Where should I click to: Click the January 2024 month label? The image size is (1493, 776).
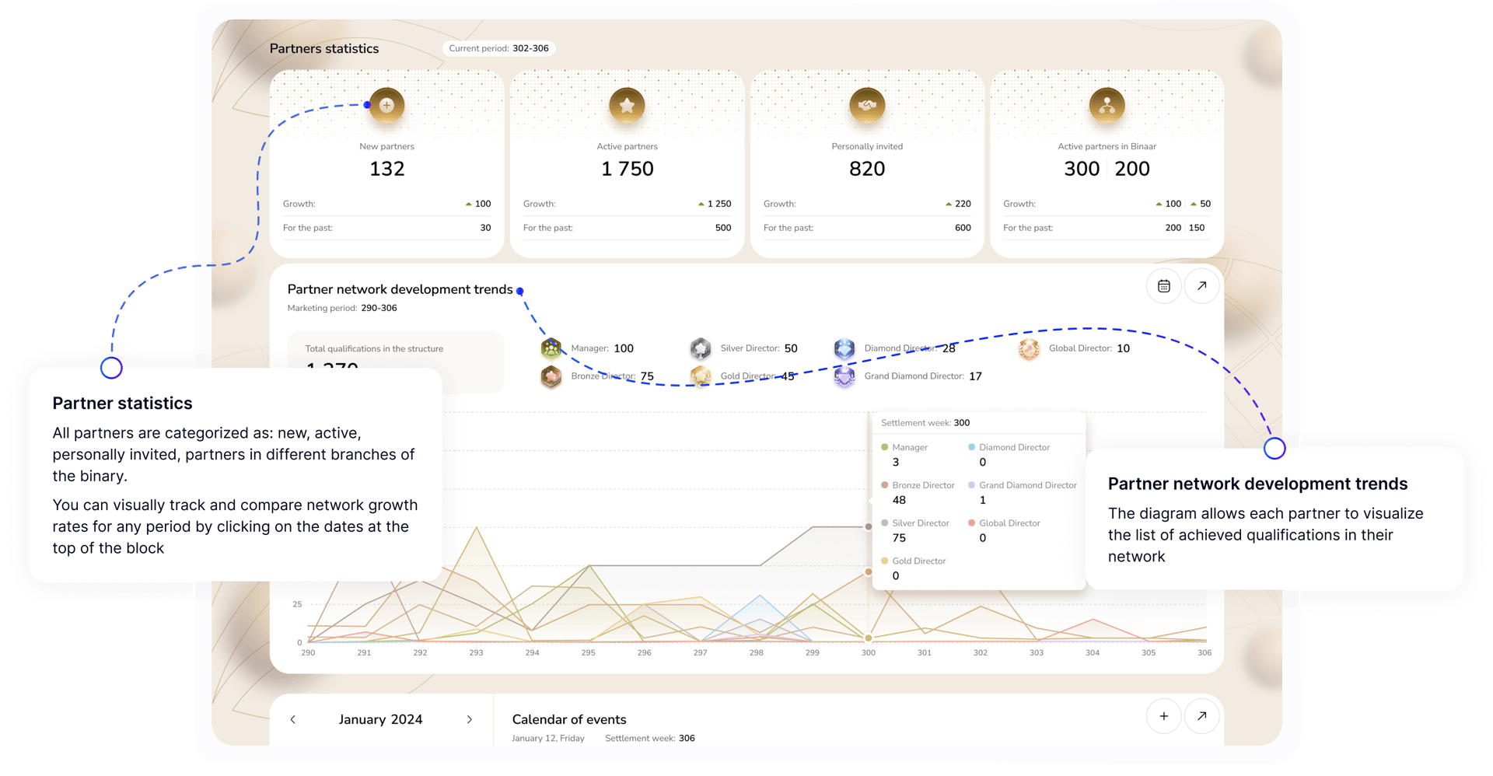(x=380, y=720)
